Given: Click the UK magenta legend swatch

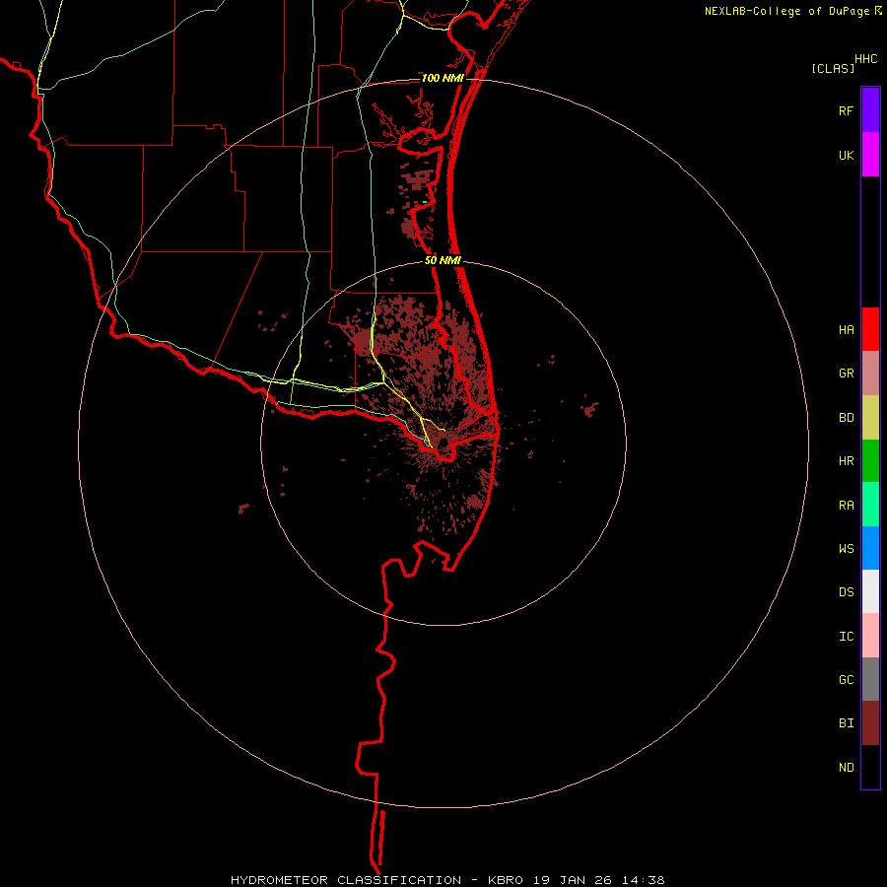Looking at the screenshot, I should (x=870, y=155).
